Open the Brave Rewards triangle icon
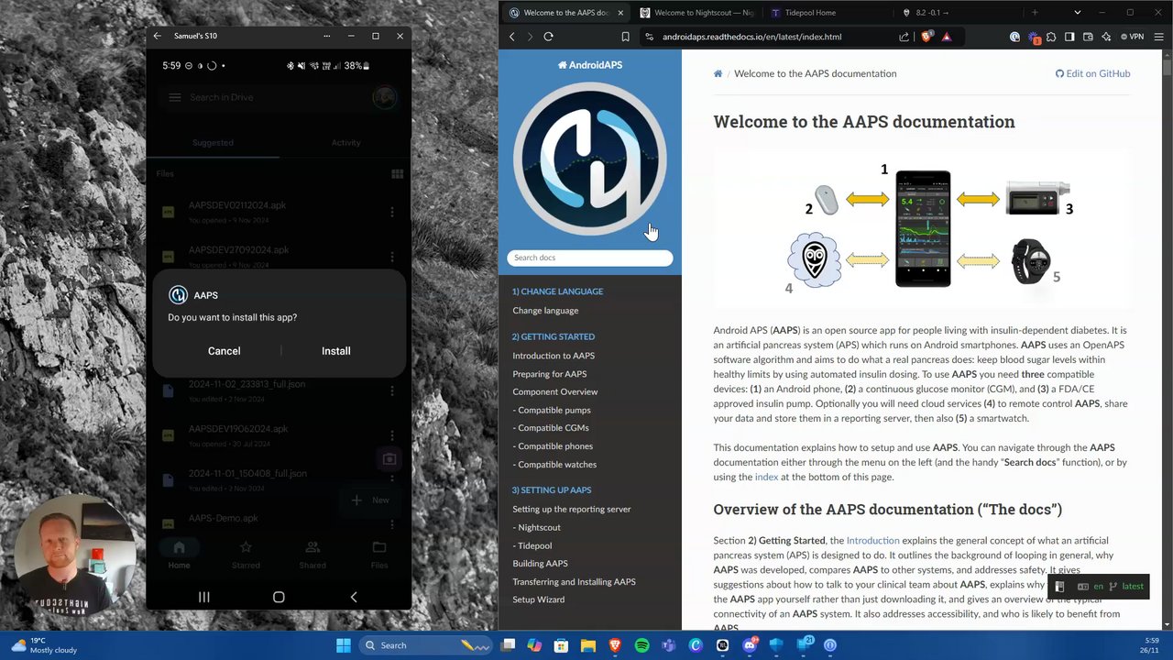The height and width of the screenshot is (660, 1173). pyautogui.click(x=947, y=37)
